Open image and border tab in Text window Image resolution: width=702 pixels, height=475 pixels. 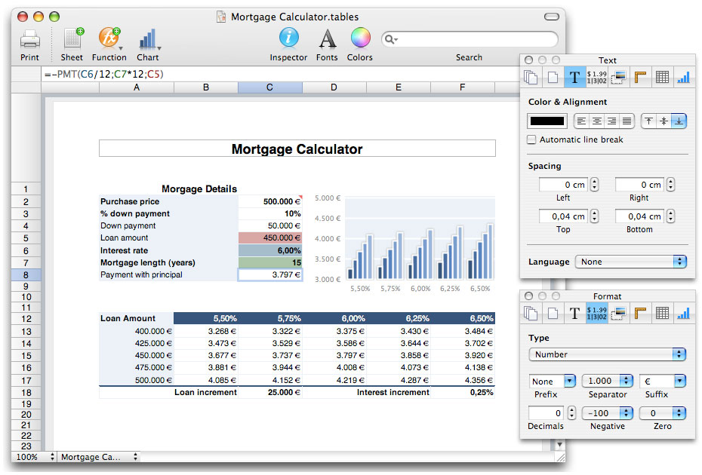tap(618, 78)
